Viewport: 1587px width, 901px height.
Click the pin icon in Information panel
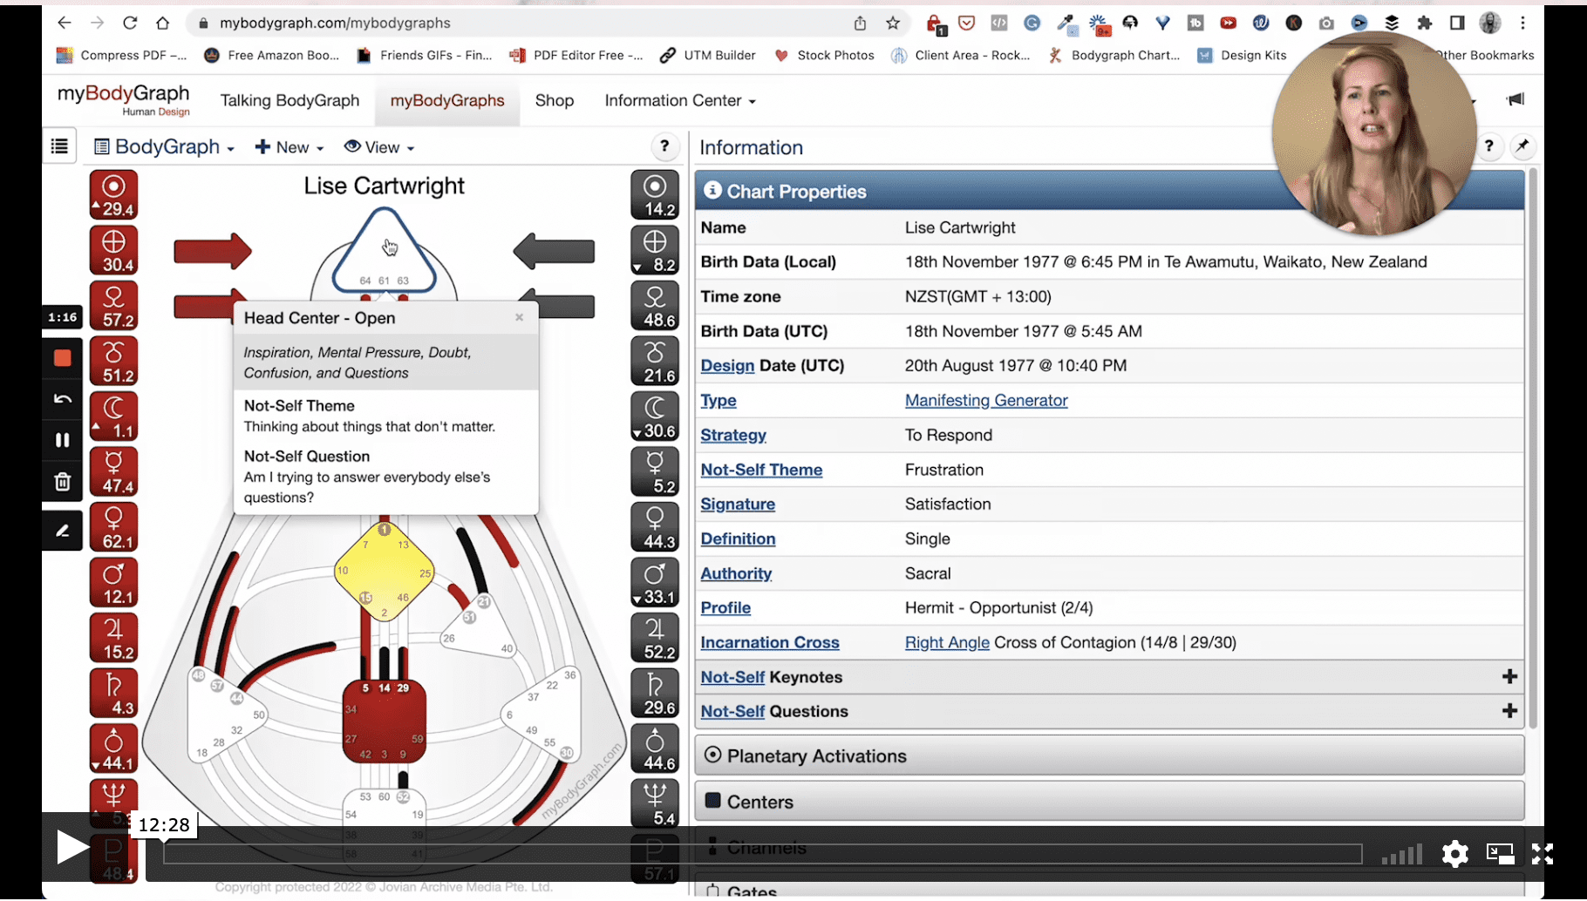coord(1522,146)
